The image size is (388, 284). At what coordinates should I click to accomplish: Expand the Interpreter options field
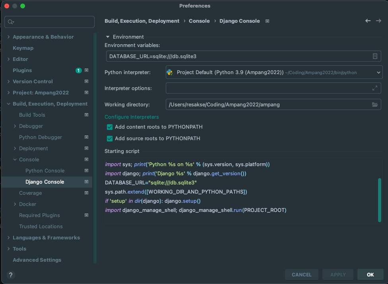tap(375, 88)
